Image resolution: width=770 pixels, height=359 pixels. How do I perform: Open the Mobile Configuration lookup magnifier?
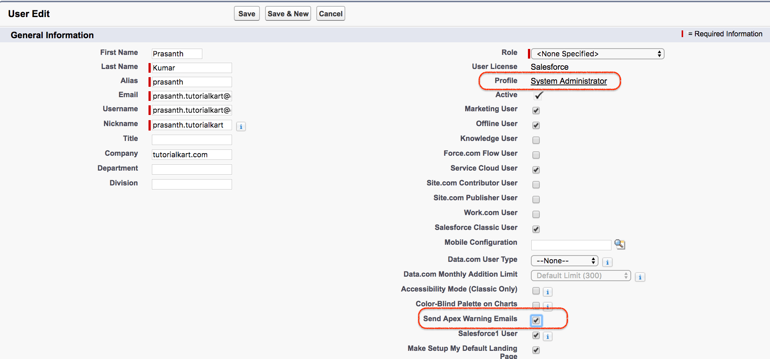click(x=620, y=245)
